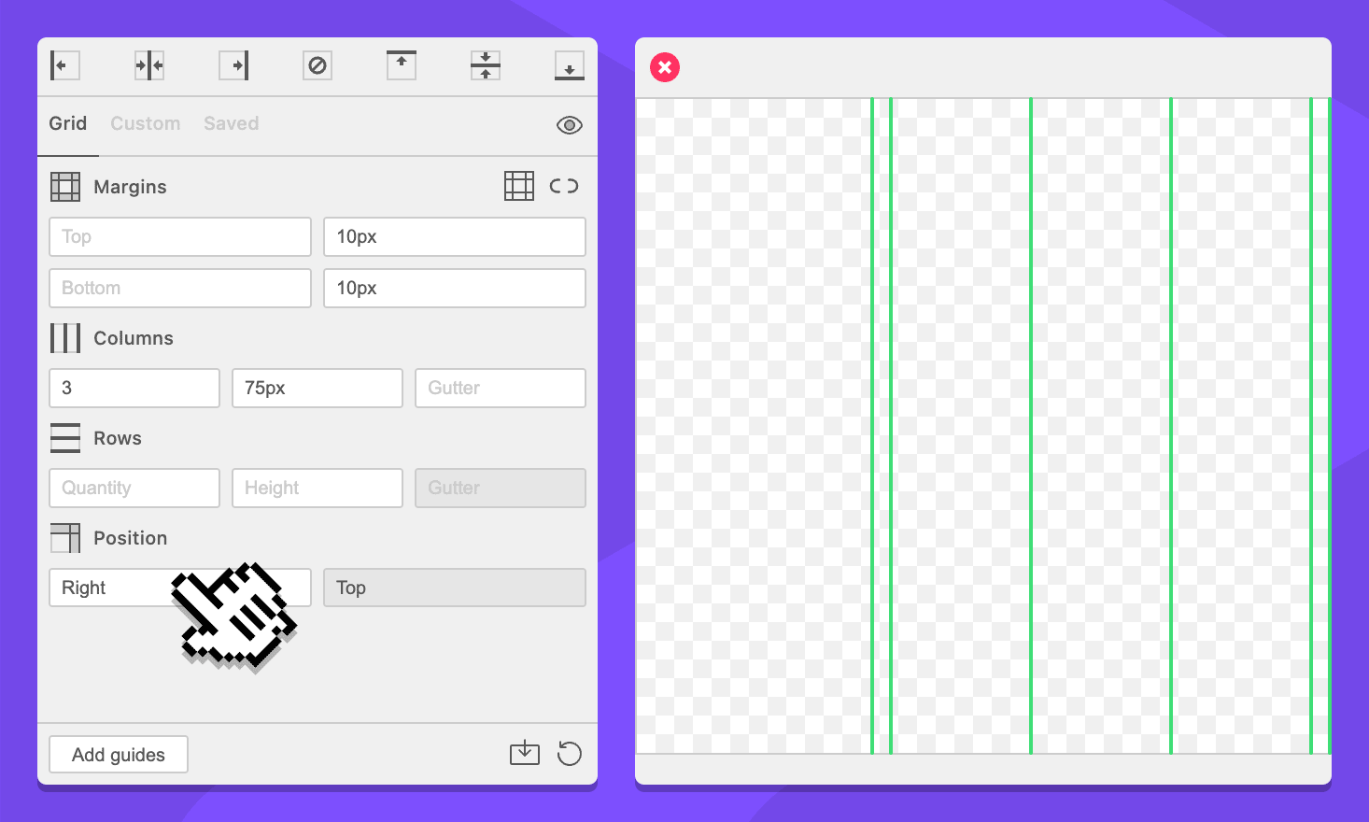Screen dimensions: 1369x822
Task: Click the add left edge guide icon
Action: coord(64,65)
